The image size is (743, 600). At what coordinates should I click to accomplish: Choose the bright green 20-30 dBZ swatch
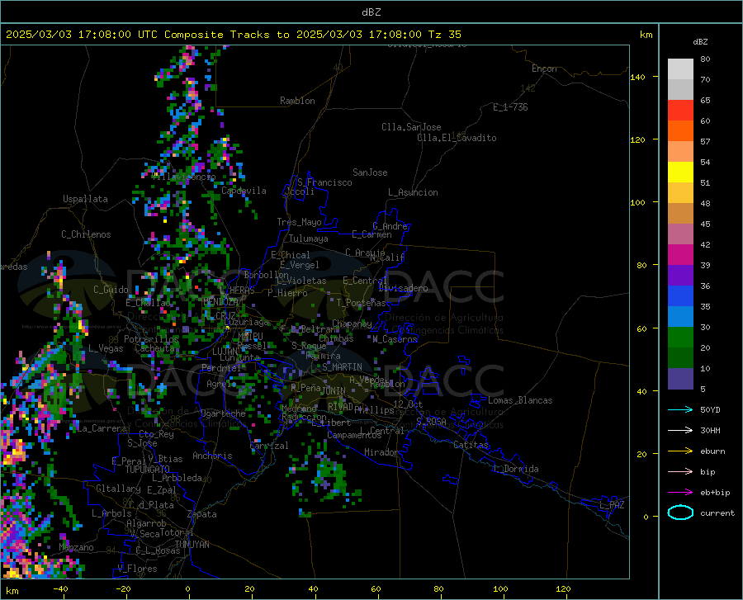pos(680,338)
